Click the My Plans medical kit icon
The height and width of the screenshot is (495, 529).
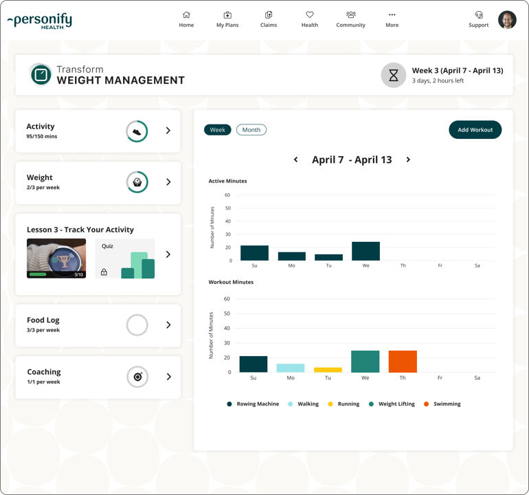pos(227,15)
